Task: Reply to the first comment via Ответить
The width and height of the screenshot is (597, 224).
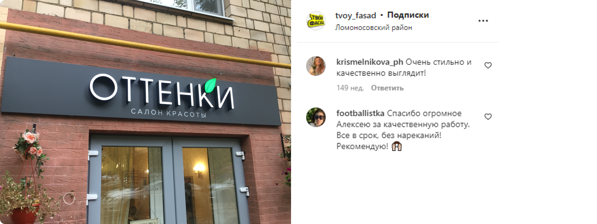Action: pyautogui.click(x=387, y=88)
